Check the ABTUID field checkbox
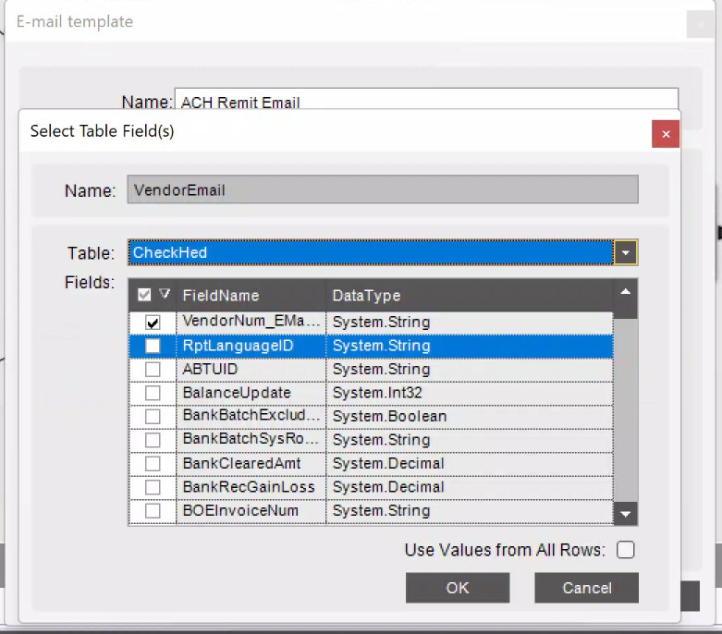722x634 pixels. pyautogui.click(x=153, y=370)
